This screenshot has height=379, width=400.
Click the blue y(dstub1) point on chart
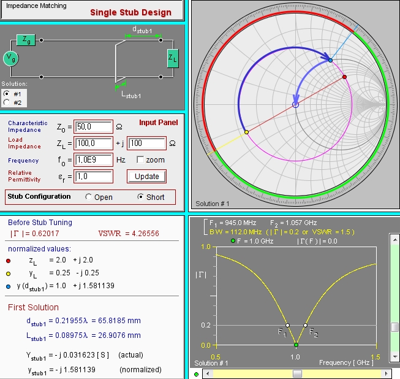pos(330,60)
